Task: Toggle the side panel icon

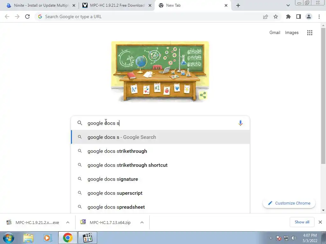Action: point(299,17)
